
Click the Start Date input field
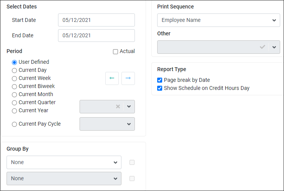click(96, 20)
